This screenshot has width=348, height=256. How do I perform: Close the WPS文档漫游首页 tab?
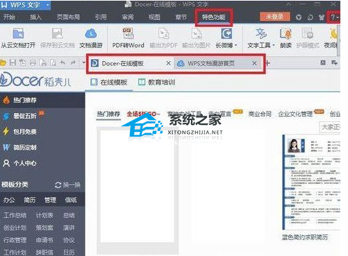click(x=254, y=63)
